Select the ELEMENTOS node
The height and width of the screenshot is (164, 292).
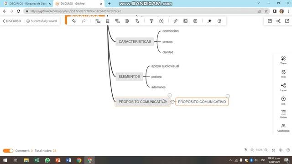click(129, 77)
